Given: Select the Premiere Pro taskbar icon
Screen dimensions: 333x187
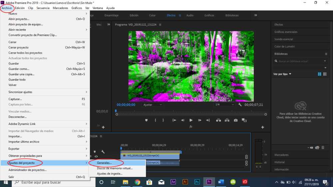Looking at the screenshot, I should point(209,182).
